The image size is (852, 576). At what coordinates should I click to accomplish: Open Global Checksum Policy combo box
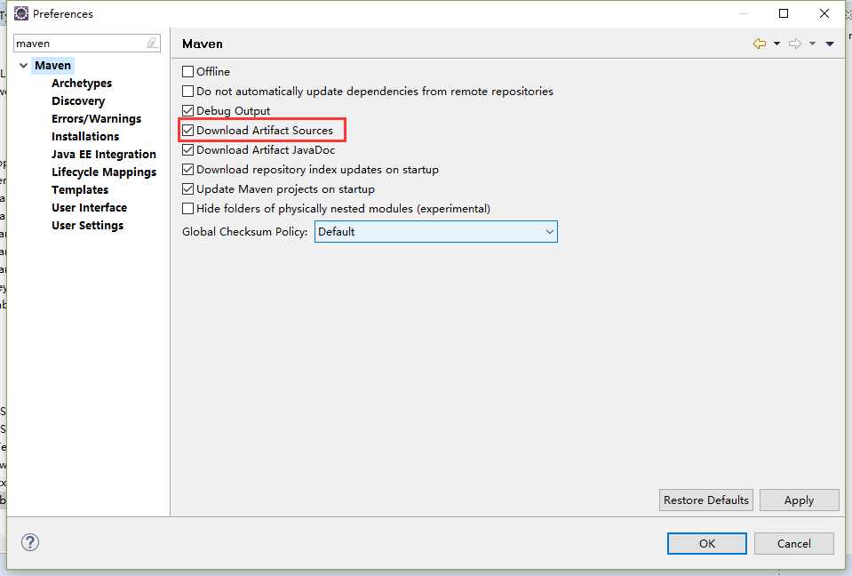coord(436,231)
